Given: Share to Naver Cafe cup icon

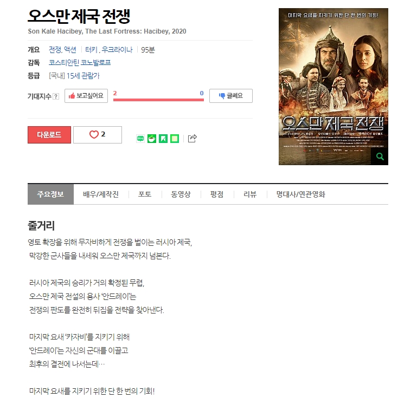Looking at the screenshot, I should tap(152, 139).
